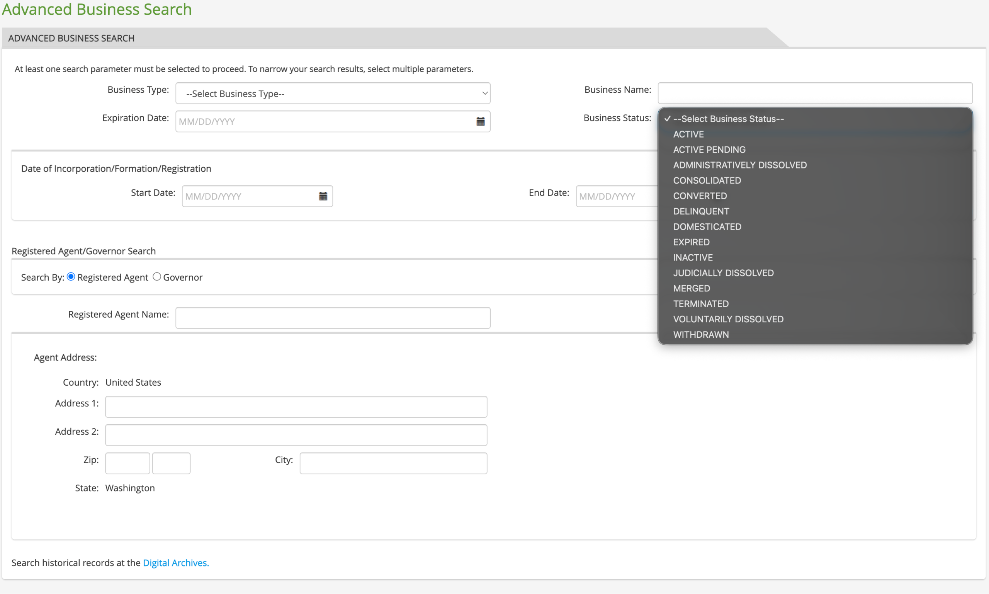Select the --Select Business Status-- default option
The height and width of the screenshot is (594, 989).
tap(815, 119)
